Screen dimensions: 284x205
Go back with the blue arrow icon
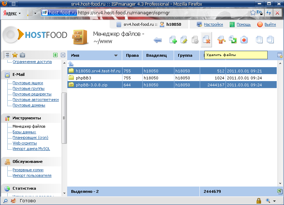[x=158, y=40]
